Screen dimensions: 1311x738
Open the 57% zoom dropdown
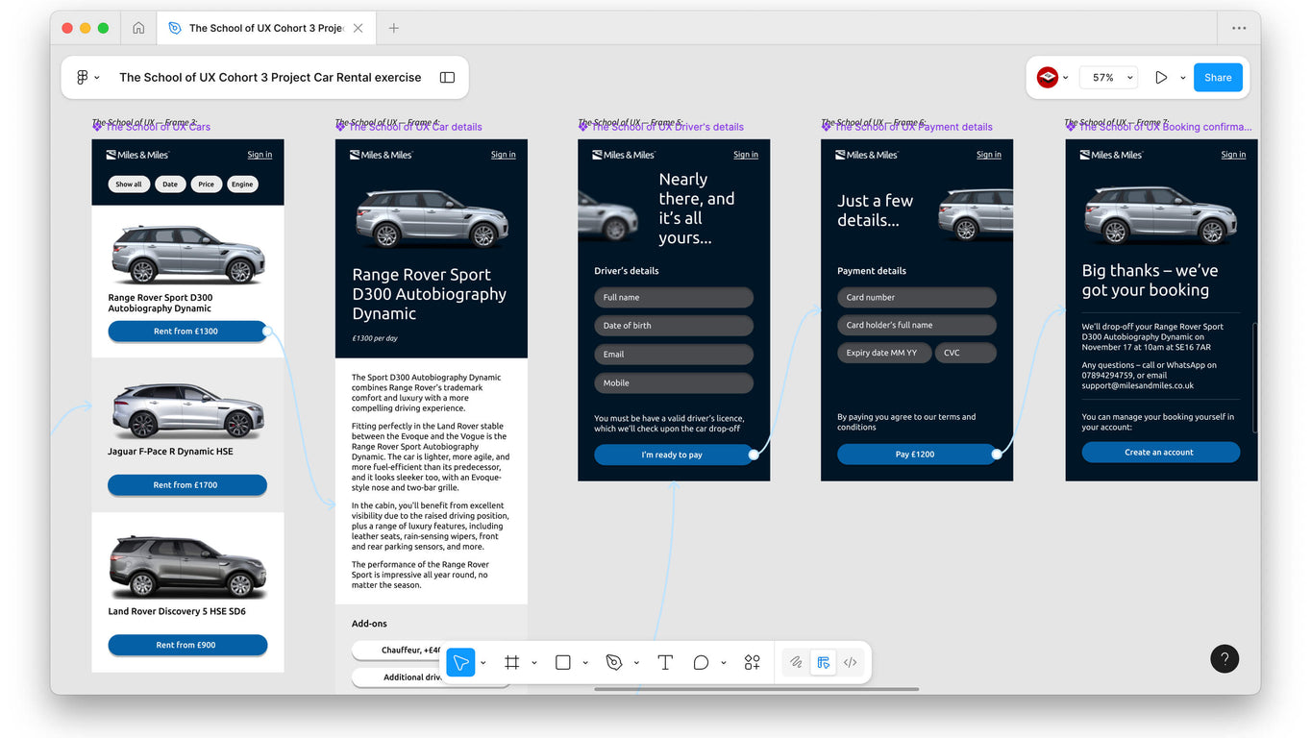pyautogui.click(x=1108, y=78)
